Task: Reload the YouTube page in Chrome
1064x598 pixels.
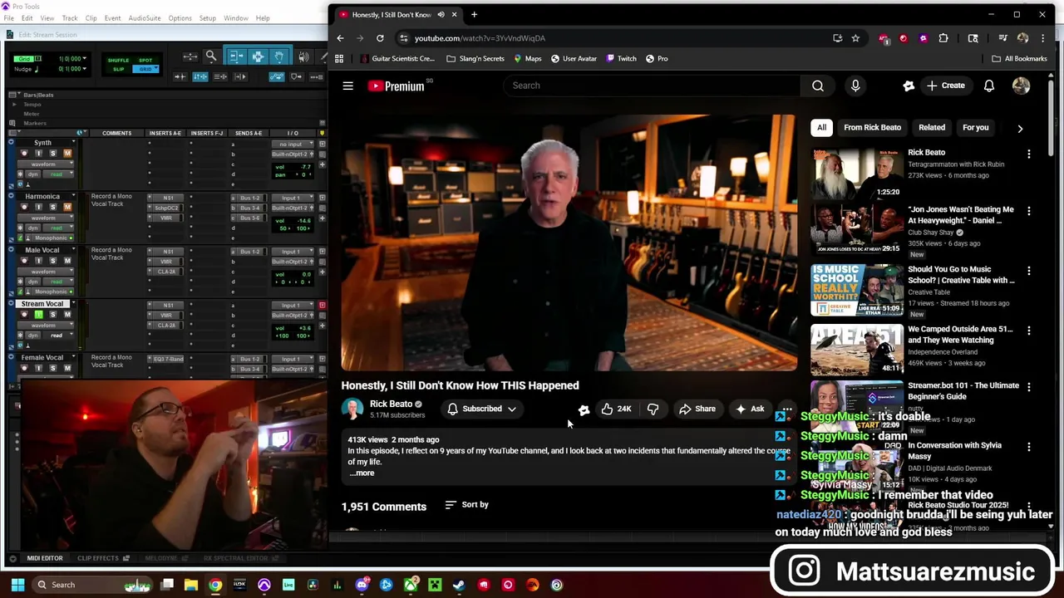Action: click(380, 38)
